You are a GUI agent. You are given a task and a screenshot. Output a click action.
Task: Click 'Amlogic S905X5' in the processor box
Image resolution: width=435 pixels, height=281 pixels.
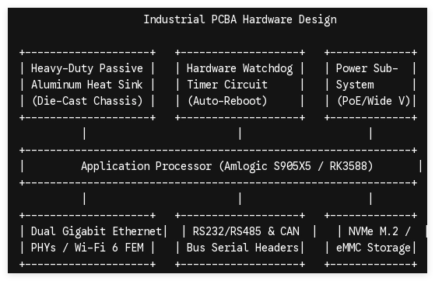[268, 166]
